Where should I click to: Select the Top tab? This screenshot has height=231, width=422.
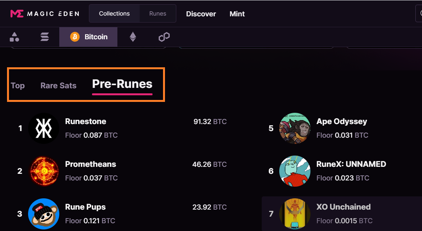point(18,86)
